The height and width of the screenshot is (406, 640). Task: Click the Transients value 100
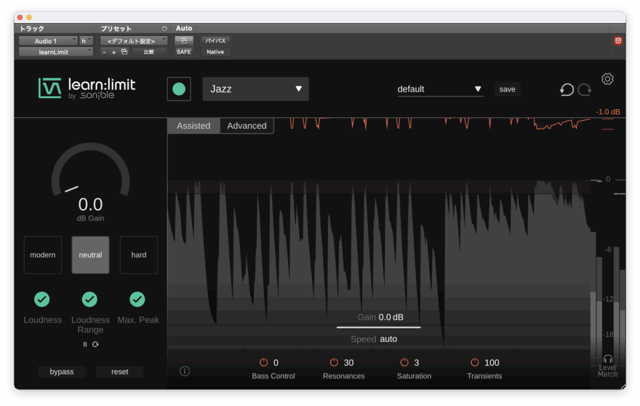tap(492, 363)
